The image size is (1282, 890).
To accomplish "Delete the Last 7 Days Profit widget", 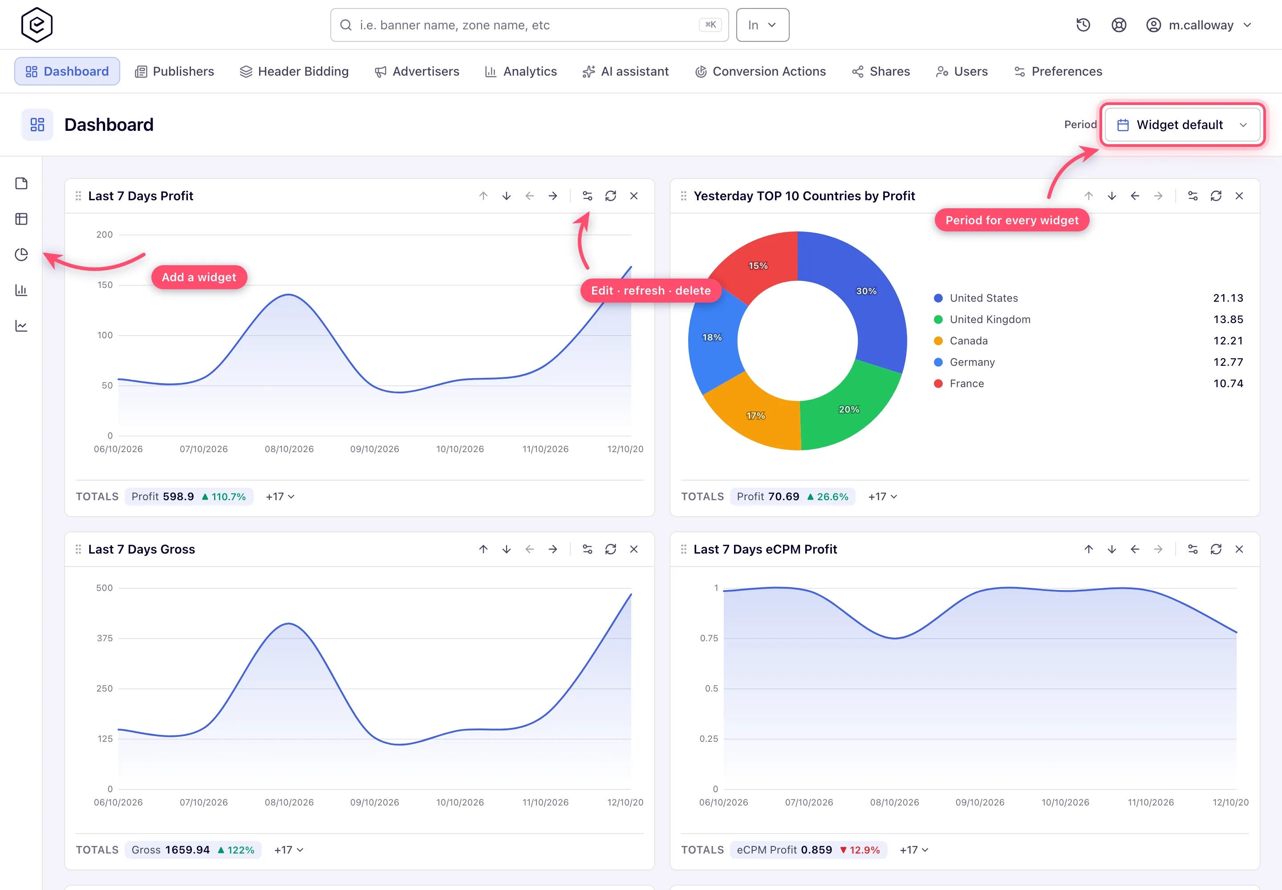I will (634, 196).
